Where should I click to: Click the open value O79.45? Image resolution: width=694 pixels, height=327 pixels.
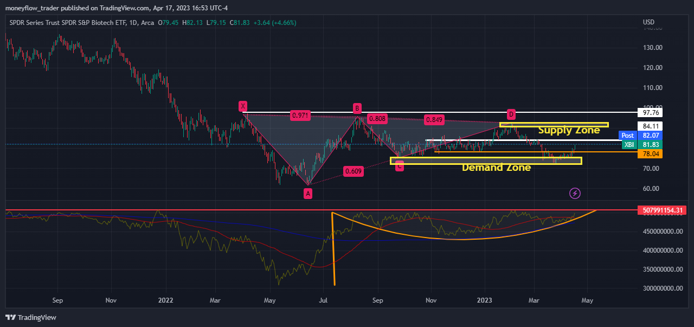168,23
